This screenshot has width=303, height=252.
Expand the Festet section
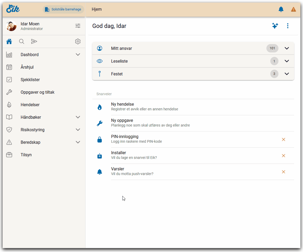click(x=287, y=74)
